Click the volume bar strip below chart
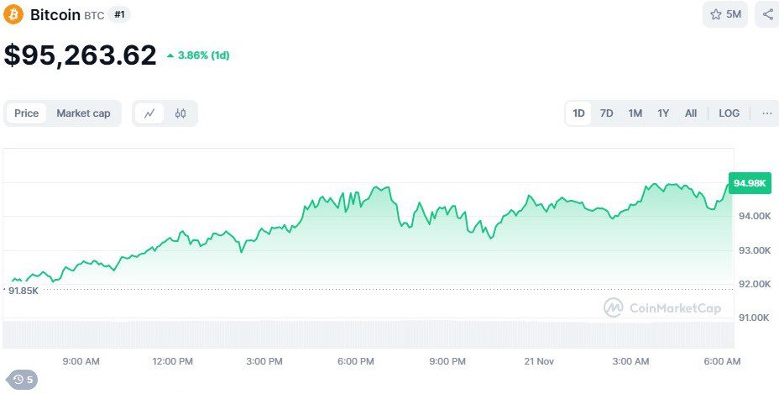Viewport: 779px width, 394px height. click(x=368, y=334)
